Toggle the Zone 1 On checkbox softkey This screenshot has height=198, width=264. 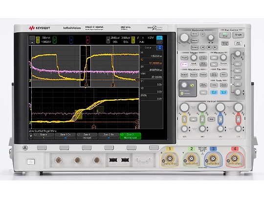pos(66,136)
